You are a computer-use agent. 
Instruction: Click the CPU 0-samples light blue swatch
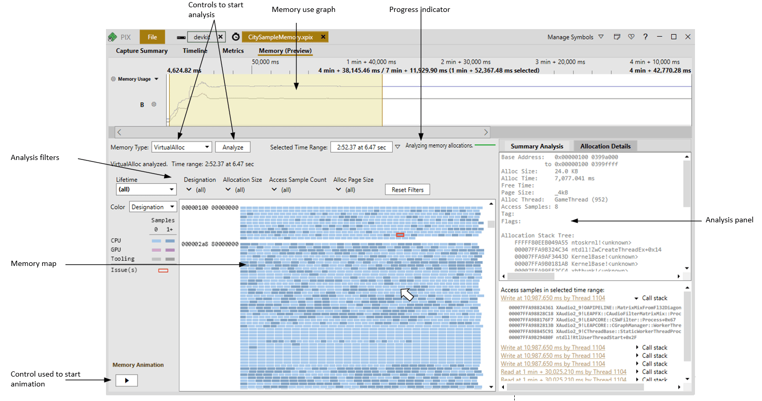156,241
